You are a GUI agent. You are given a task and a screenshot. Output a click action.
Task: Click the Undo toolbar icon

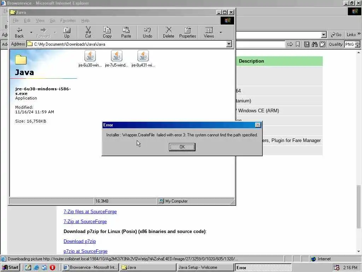pyautogui.click(x=147, y=32)
